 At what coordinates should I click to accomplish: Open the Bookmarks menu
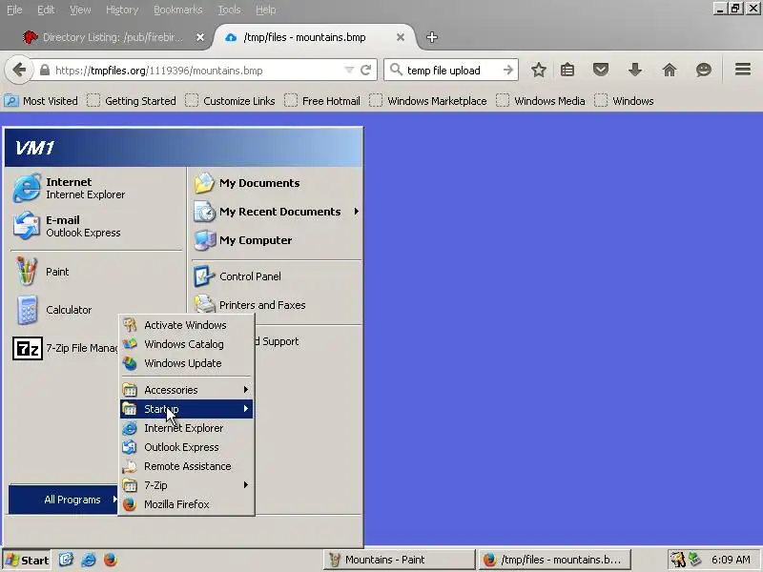(x=177, y=10)
